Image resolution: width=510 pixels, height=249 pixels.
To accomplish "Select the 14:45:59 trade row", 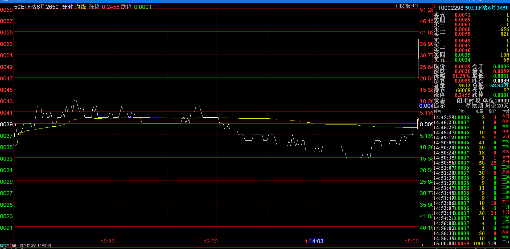I will click(471, 117).
